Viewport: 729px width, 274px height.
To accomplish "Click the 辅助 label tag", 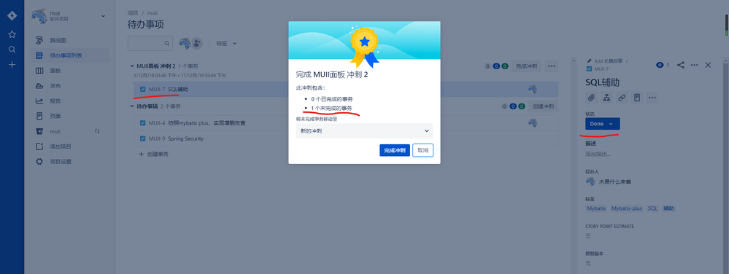I will (x=668, y=208).
